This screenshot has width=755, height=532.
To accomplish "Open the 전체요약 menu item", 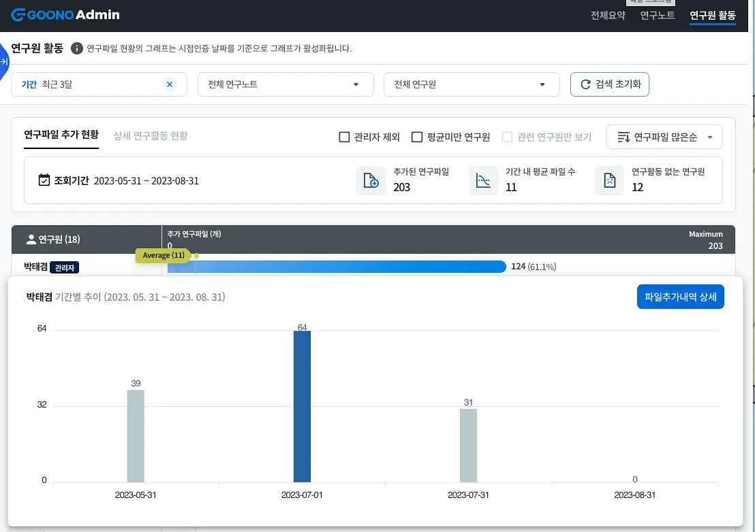I will point(608,16).
